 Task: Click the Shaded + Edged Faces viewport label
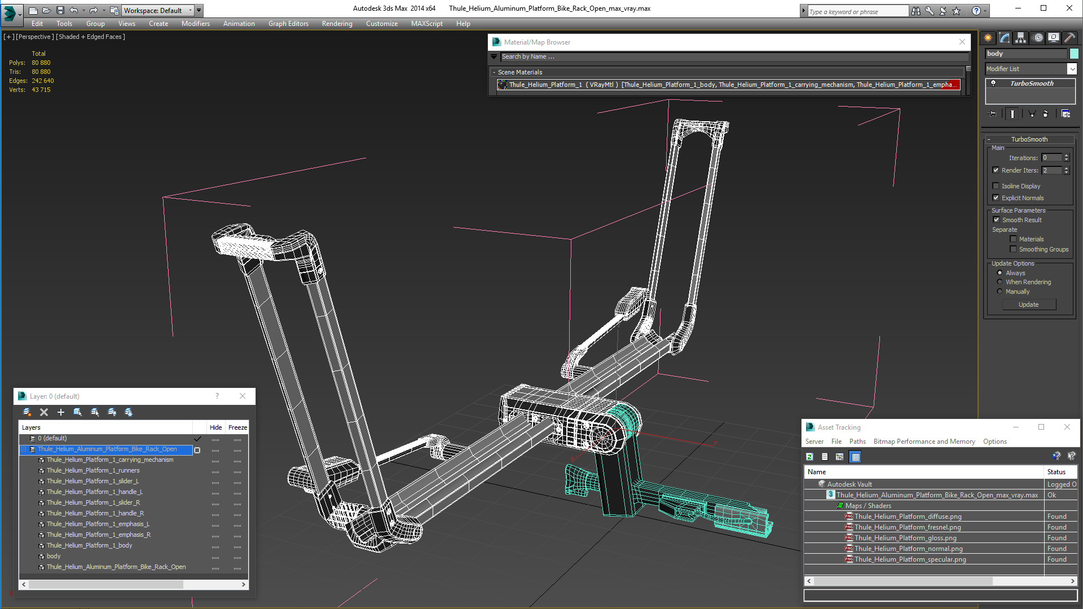[x=91, y=37]
